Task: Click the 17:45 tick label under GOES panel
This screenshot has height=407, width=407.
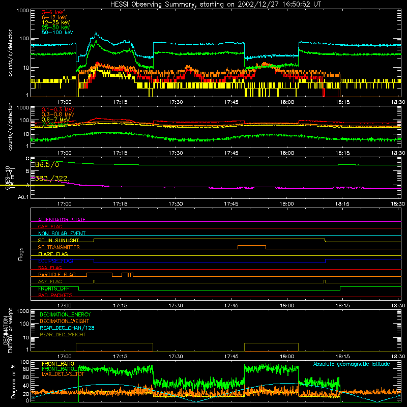Action: (x=231, y=204)
